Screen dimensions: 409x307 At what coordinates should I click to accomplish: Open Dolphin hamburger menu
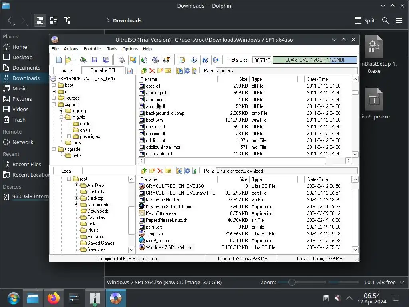click(x=399, y=20)
